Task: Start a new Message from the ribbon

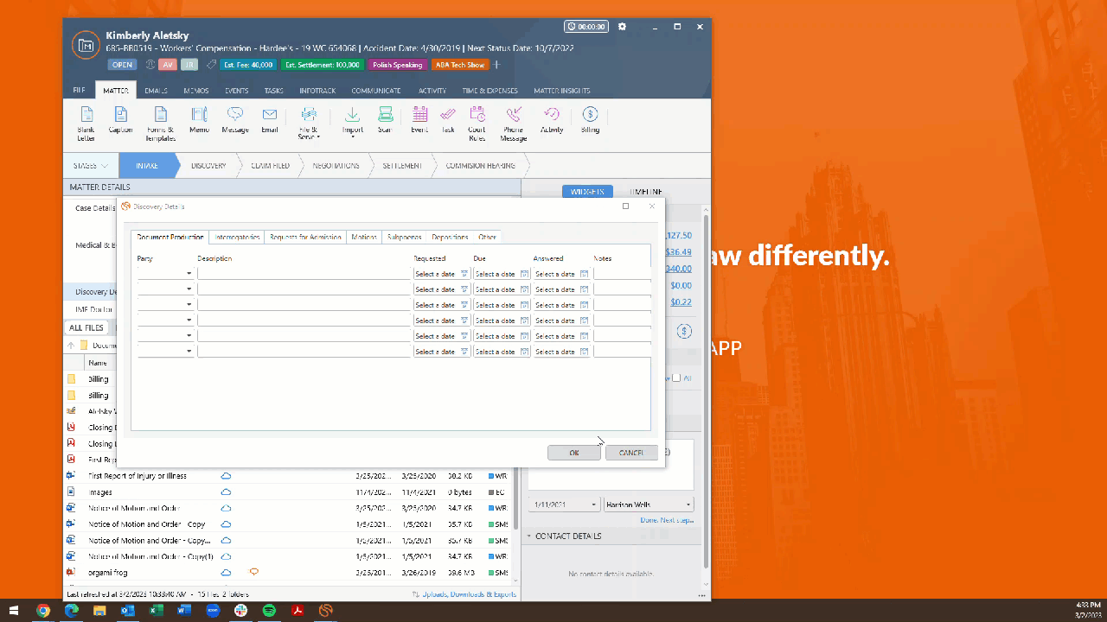Action: coord(234,121)
